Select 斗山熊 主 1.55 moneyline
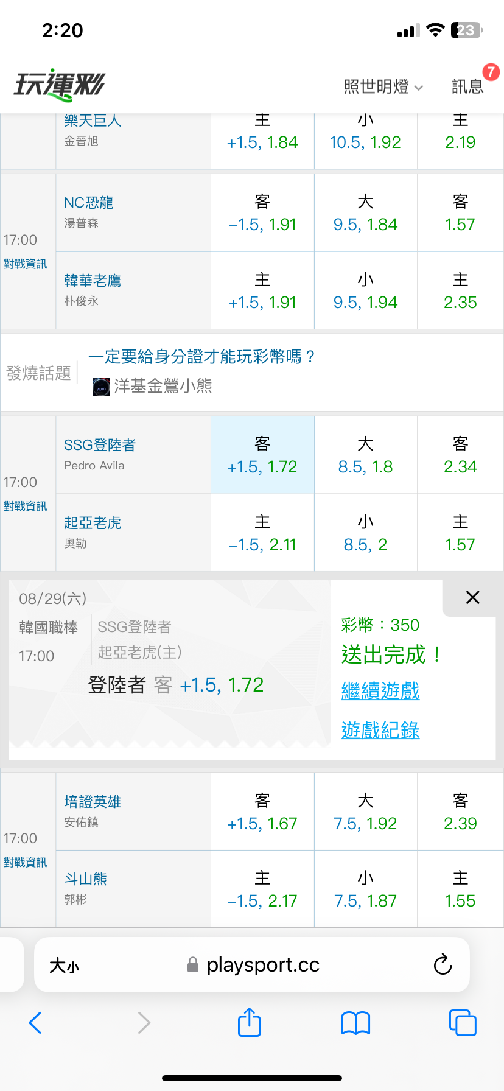The image size is (504, 1091). [460, 889]
